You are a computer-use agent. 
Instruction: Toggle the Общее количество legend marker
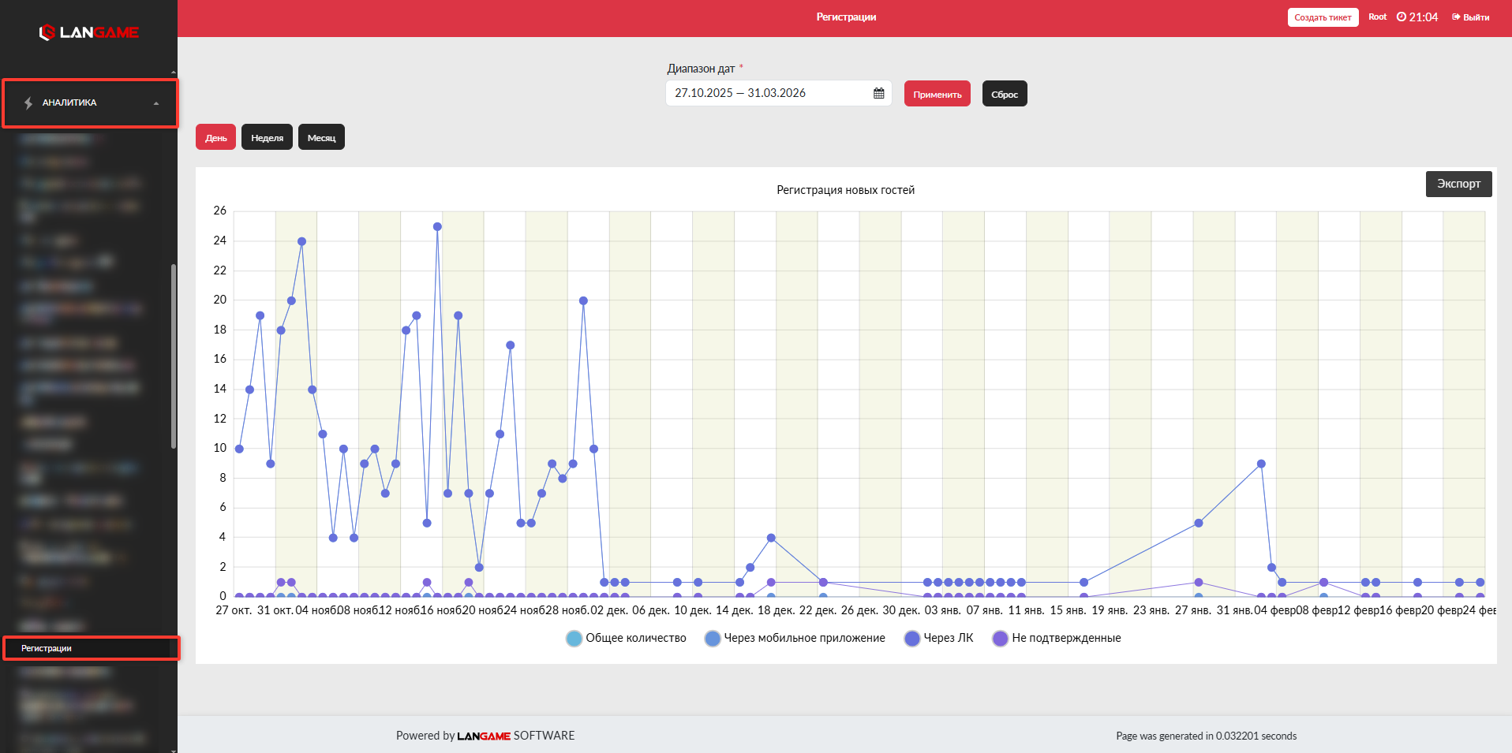(574, 638)
